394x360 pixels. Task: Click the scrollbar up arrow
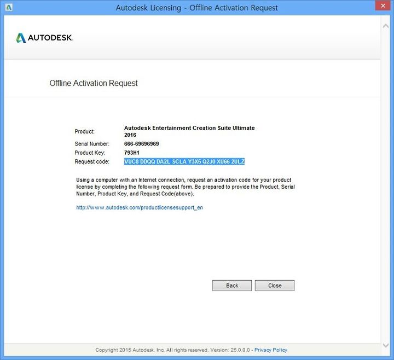(385, 26)
